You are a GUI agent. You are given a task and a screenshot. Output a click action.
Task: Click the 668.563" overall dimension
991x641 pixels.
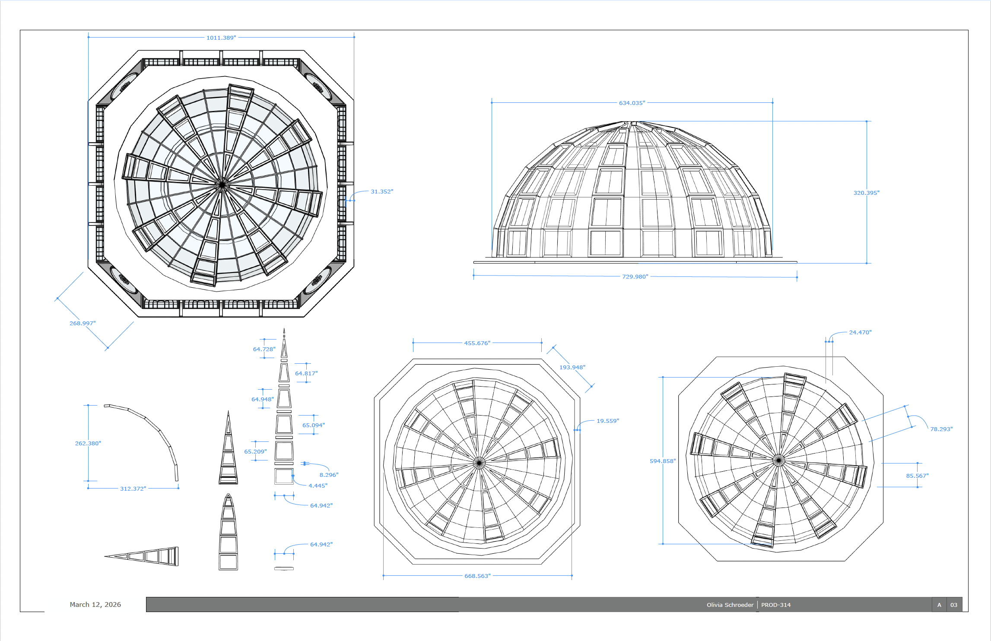tap(477, 576)
